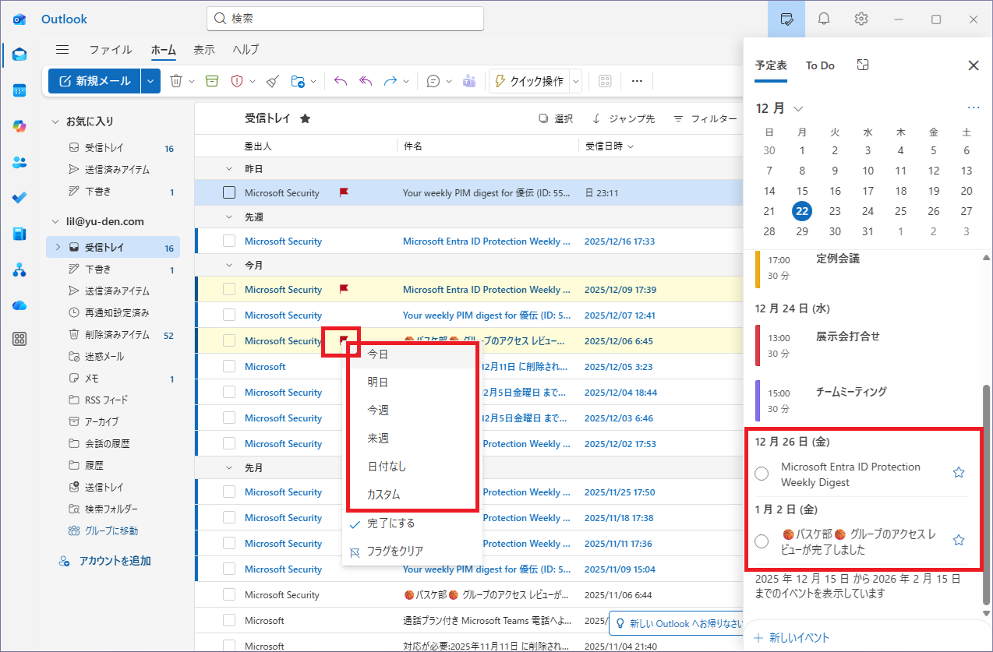Open the 12月 month dropdown
Image resolution: width=993 pixels, height=652 pixels.
tap(798, 108)
